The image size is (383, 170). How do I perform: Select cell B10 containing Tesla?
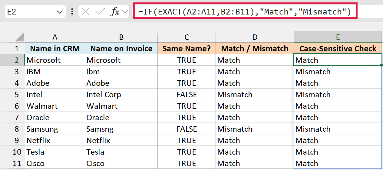coord(121,152)
